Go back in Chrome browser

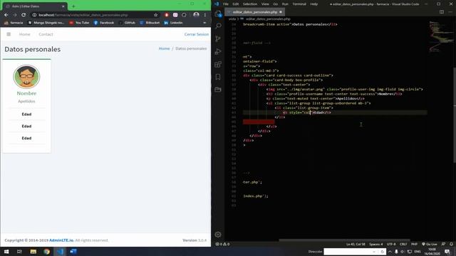coord(6,15)
